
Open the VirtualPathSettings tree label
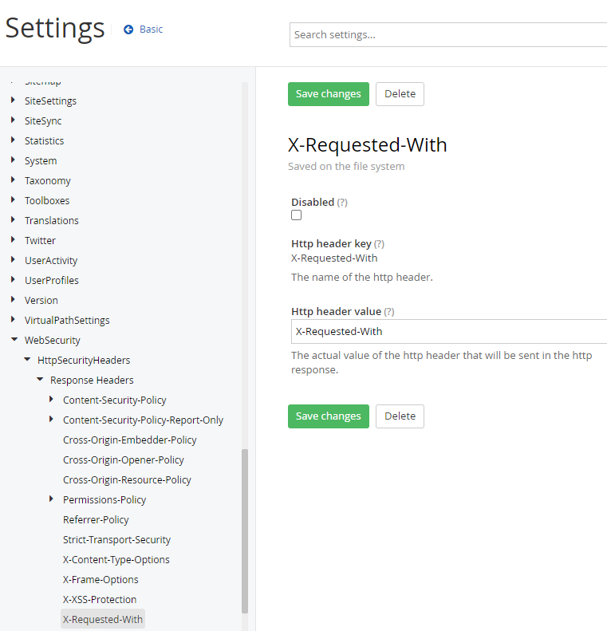[67, 321]
